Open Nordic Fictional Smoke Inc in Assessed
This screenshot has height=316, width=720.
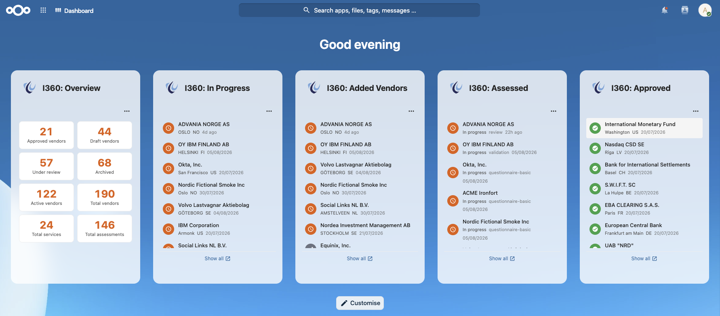[x=502, y=230]
